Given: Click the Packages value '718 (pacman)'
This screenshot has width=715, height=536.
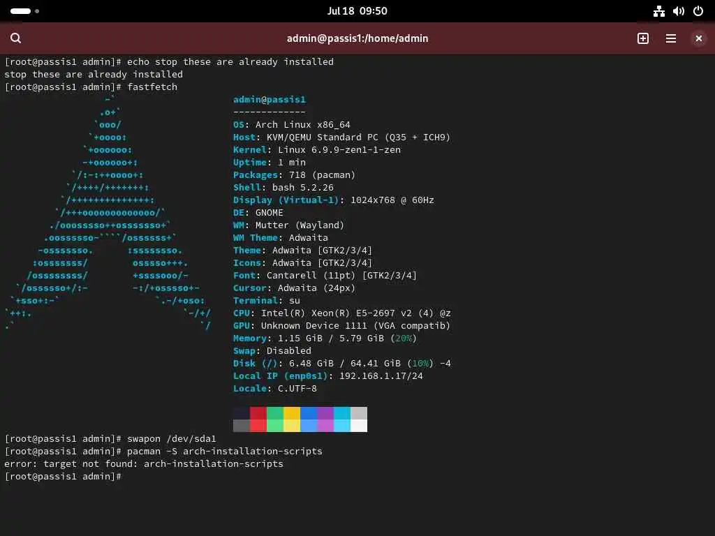Looking at the screenshot, I should point(322,175).
